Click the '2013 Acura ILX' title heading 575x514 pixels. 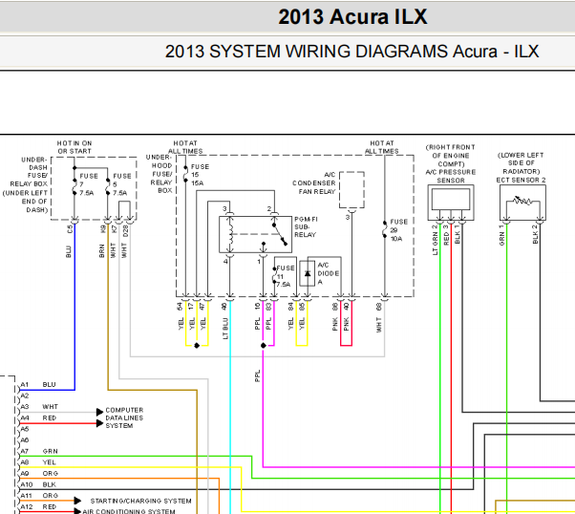[x=352, y=17]
